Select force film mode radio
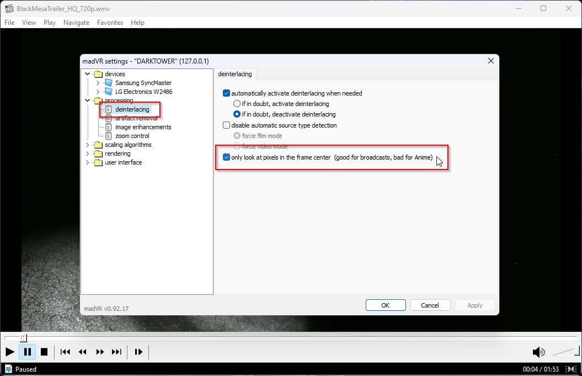 click(237, 136)
